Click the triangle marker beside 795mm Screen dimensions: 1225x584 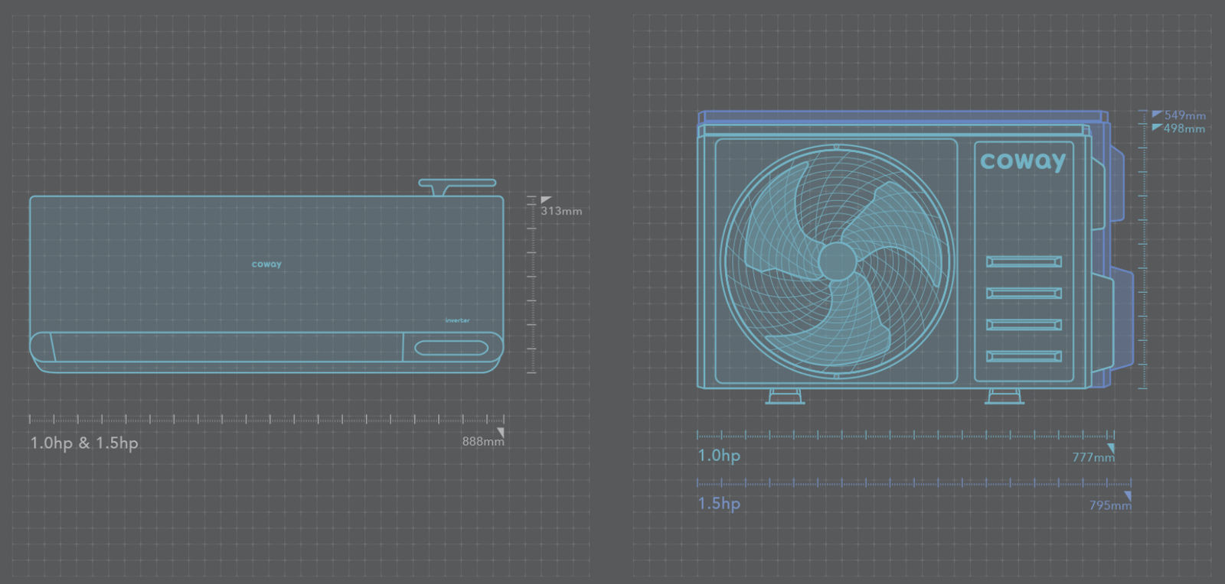1127,496
